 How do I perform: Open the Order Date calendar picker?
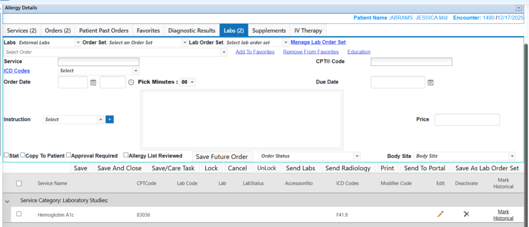click(94, 82)
